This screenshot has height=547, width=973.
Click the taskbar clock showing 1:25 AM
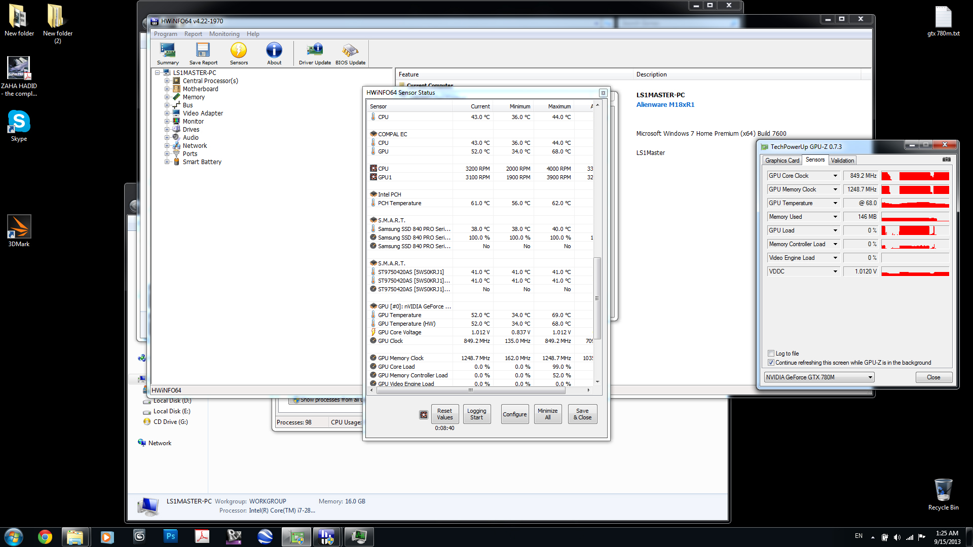click(947, 537)
